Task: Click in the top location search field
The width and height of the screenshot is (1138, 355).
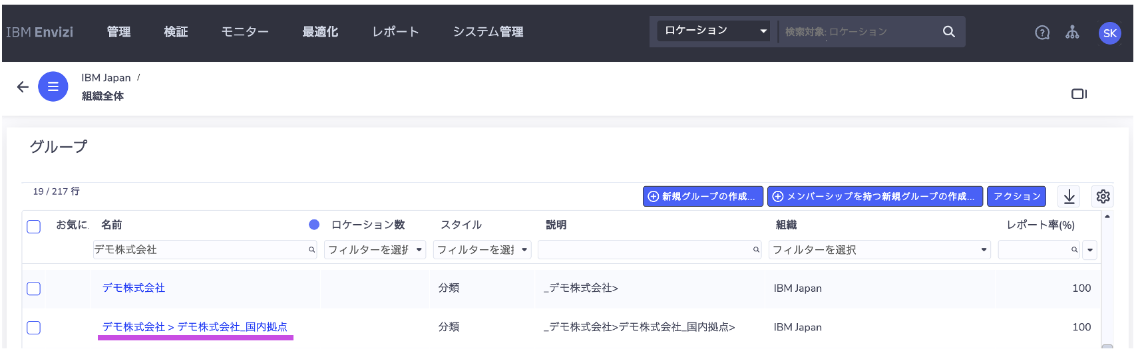Action: 858,31
